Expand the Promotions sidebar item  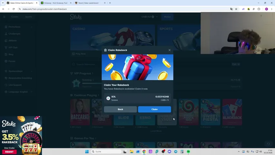(18, 27)
